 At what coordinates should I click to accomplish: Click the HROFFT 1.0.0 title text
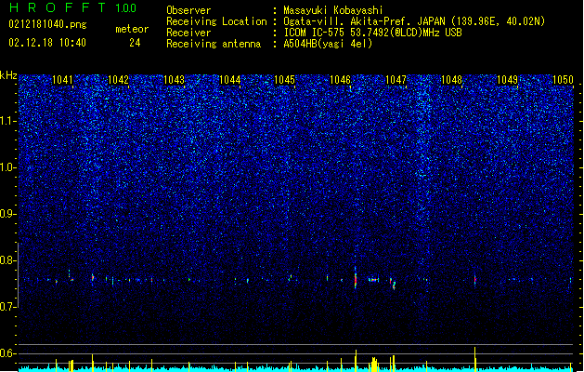[x=72, y=7]
